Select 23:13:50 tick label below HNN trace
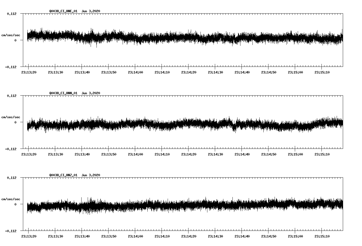Image resolution: width=362 pixels, height=246 pixels. pyautogui.click(x=109, y=154)
